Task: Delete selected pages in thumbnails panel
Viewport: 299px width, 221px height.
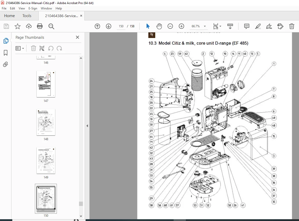Action: (x=33, y=48)
